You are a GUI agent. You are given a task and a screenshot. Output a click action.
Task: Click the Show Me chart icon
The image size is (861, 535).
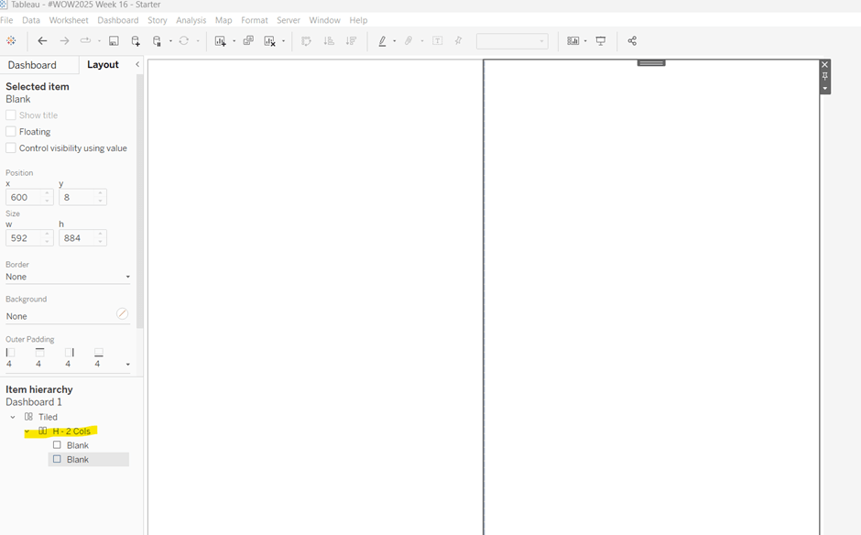coord(572,40)
